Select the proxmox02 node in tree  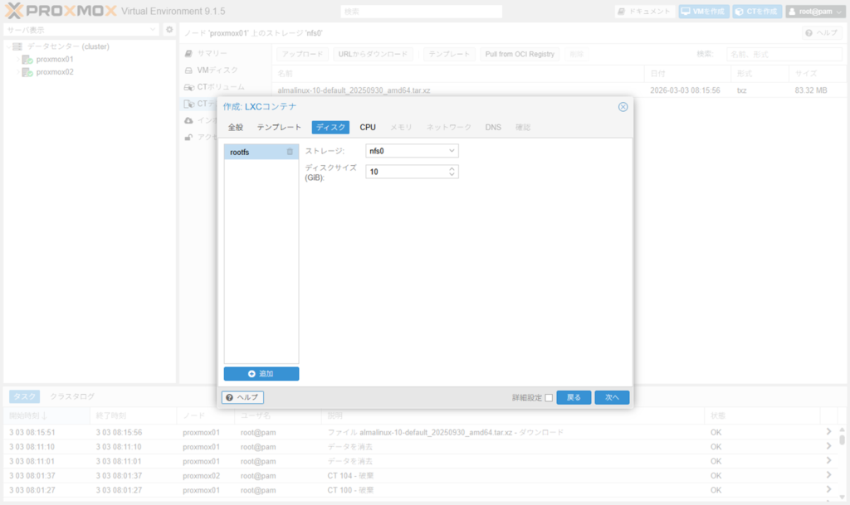coord(54,72)
